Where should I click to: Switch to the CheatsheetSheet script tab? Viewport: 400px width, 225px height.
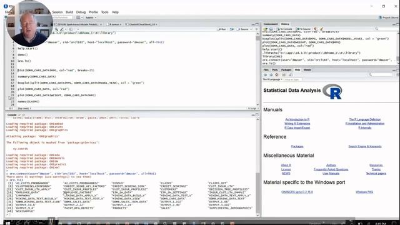[x=142, y=24]
